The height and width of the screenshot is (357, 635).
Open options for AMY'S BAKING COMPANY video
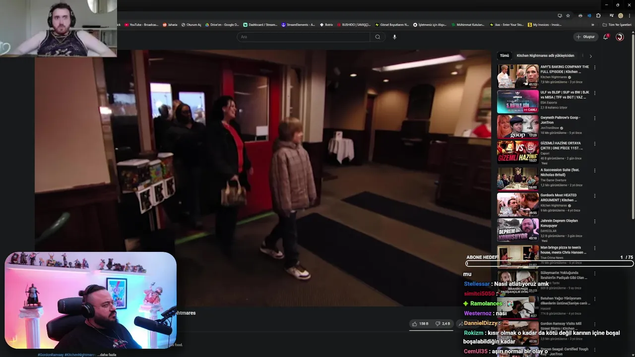(594, 67)
